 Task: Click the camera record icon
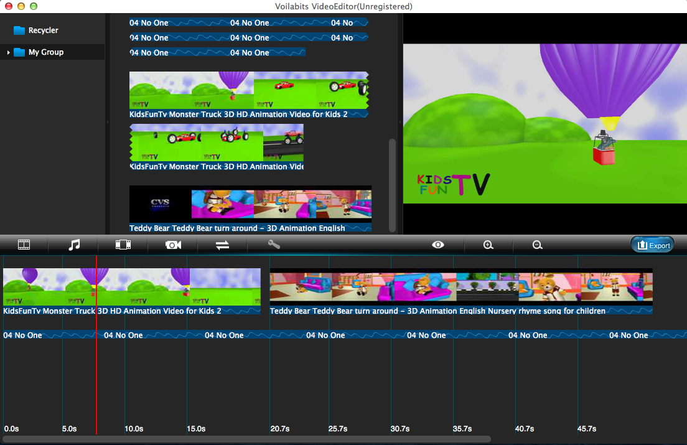[173, 245]
